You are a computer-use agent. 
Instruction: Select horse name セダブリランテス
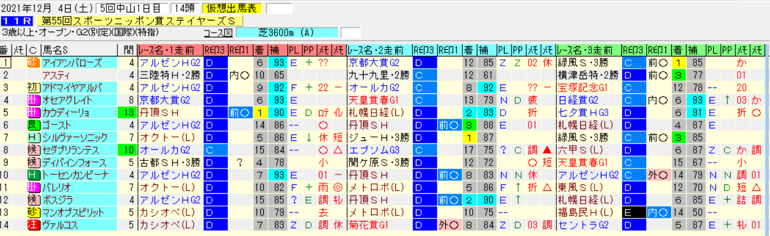tap(70, 149)
